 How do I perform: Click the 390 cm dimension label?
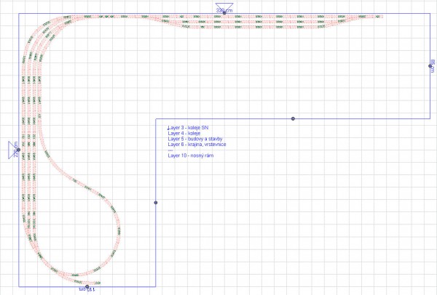[224, 11]
